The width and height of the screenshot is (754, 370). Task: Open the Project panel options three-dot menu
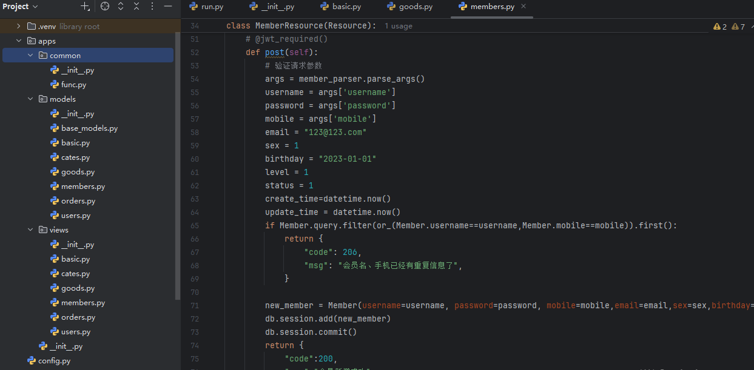coord(152,7)
